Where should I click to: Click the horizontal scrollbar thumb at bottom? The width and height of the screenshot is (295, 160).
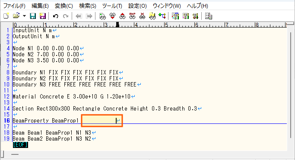[15, 154]
